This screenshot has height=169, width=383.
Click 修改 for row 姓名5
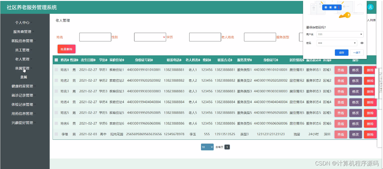355,113
